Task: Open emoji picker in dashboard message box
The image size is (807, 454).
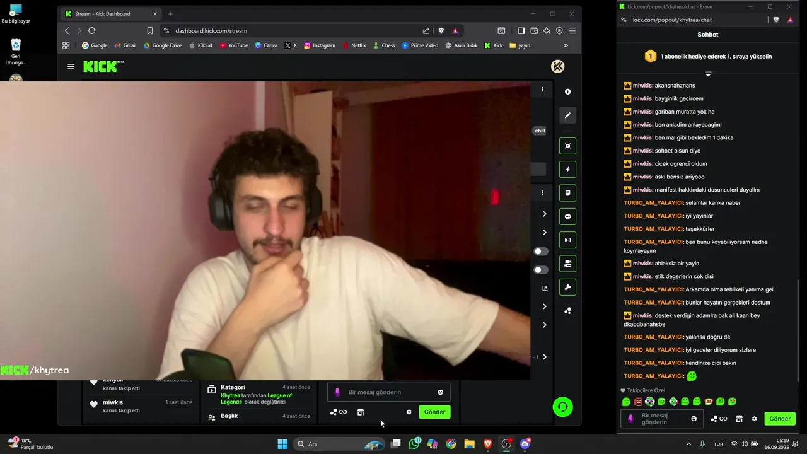Action: pyautogui.click(x=440, y=392)
